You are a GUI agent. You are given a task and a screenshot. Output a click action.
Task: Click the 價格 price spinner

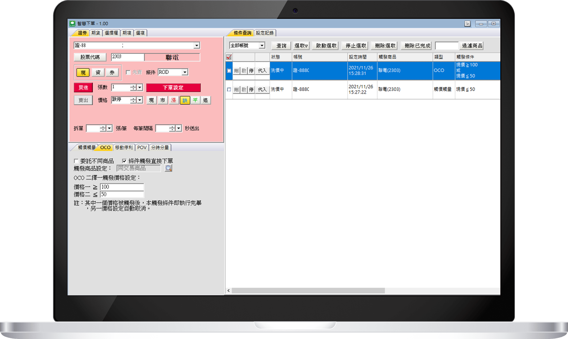[x=133, y=100]
